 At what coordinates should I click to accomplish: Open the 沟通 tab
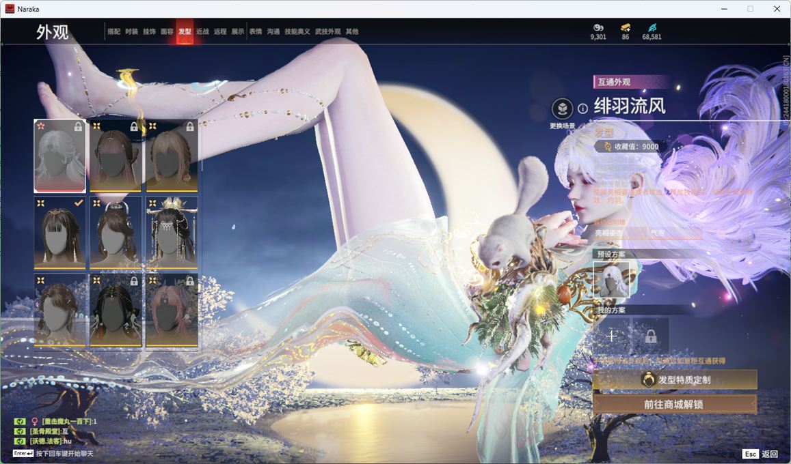tap(273, 31)
